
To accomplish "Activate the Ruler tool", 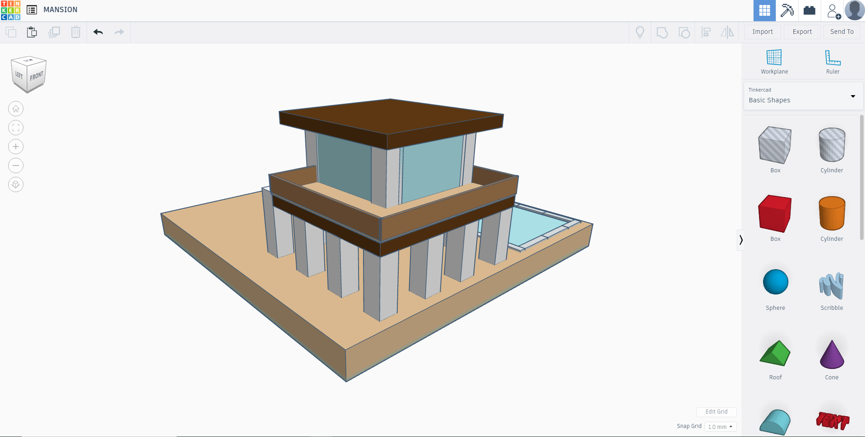I will [x=833, y=61].
